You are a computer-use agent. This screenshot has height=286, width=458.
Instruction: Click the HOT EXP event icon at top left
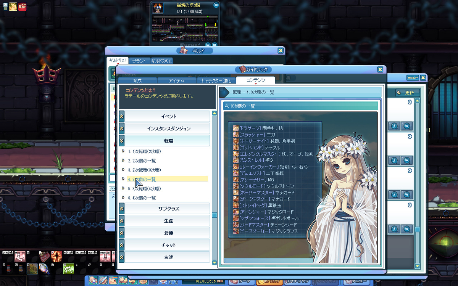[22, 6]
